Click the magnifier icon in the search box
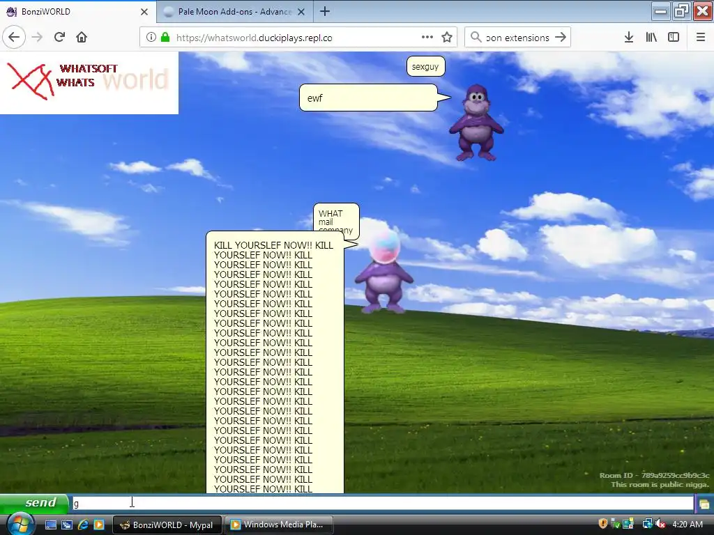714x535 pixels. tap(476, 37)
